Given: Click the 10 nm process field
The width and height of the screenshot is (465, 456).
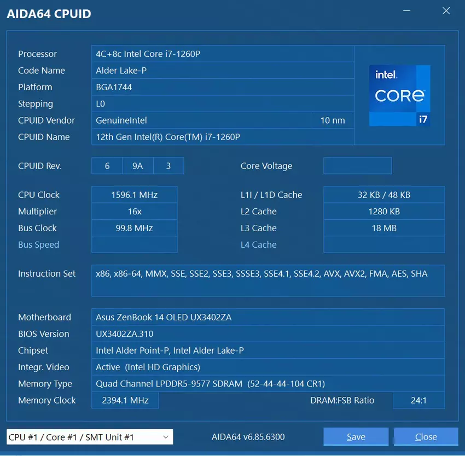Looking at the screenshot, I should 333,120.
